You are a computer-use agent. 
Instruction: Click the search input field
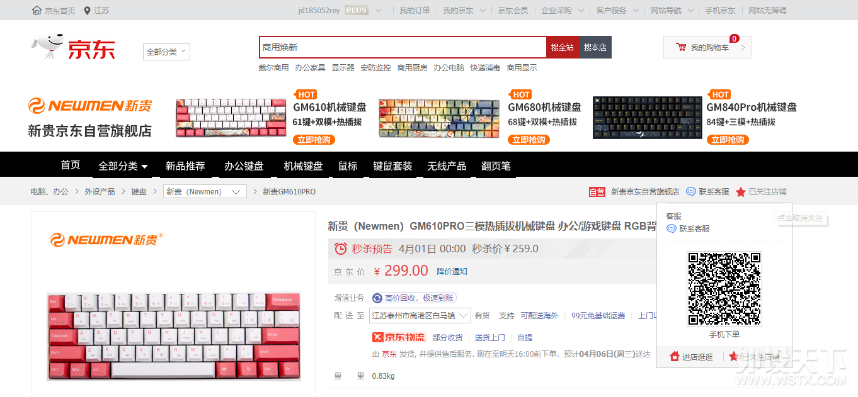[x=403, y=47]
